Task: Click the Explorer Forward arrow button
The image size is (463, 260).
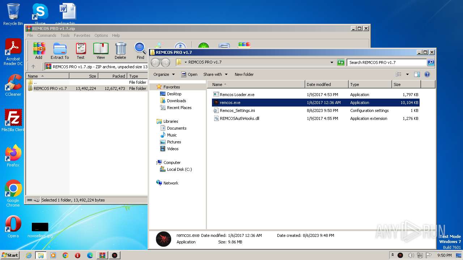Action: [165, 62]
